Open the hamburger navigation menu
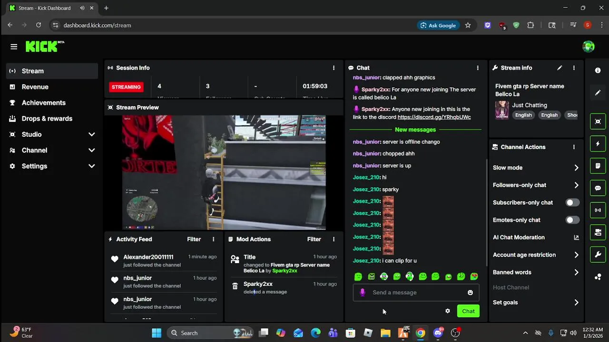This screenshot has width=609, height=342. pos(14,47)
